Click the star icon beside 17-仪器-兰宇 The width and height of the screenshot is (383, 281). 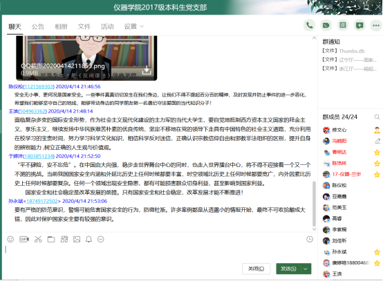pos(377,175)
